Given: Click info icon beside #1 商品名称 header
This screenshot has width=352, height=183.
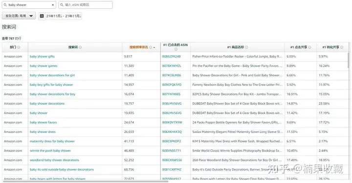Looking at the screenshot, I should click(x=246, y=47).
